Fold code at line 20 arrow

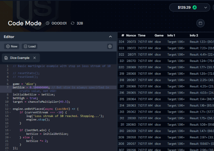[x=10, y=137]
